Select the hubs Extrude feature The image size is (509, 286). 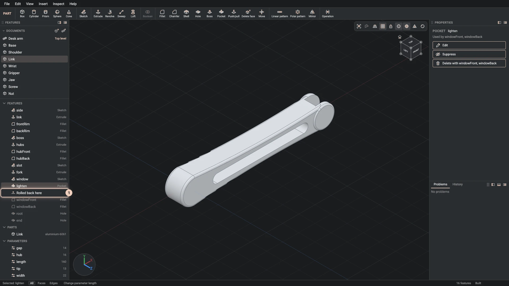34,145
